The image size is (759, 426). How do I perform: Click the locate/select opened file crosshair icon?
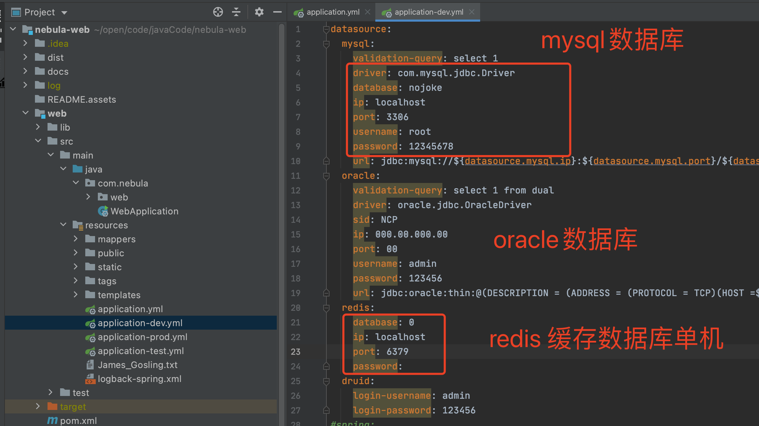[218, 12]
